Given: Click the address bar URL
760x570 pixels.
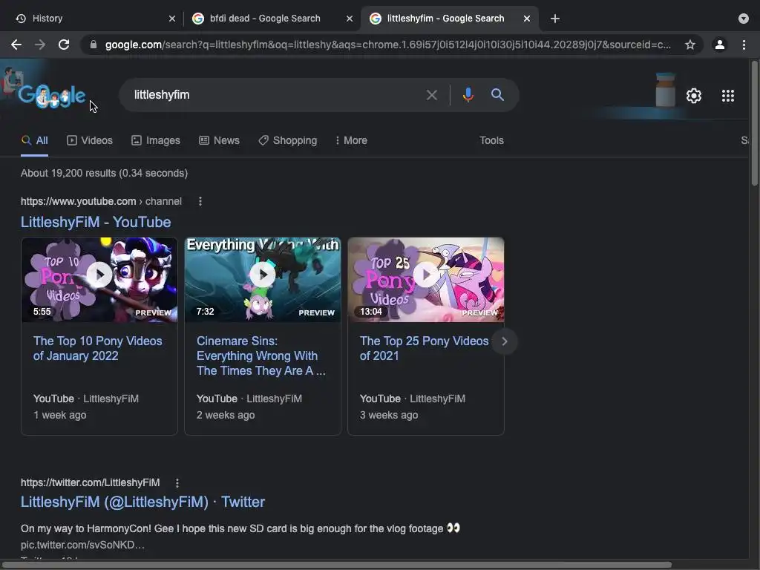Looking at the screenshot, I should click(387, 45).
